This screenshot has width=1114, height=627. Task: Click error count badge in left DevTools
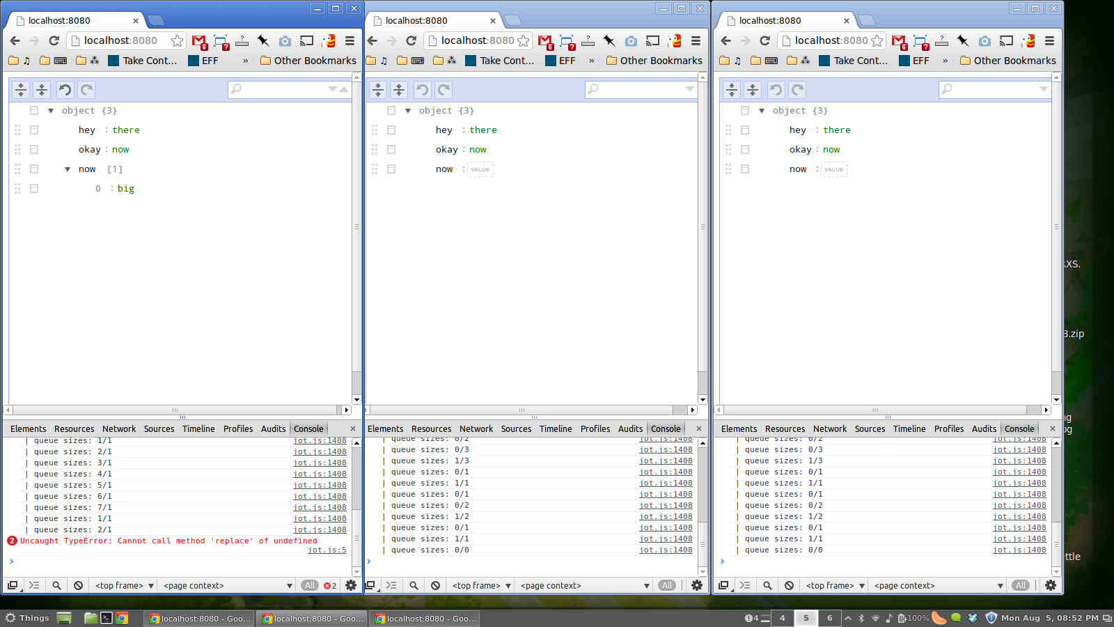pyautogui.click(x=330, y=585)
